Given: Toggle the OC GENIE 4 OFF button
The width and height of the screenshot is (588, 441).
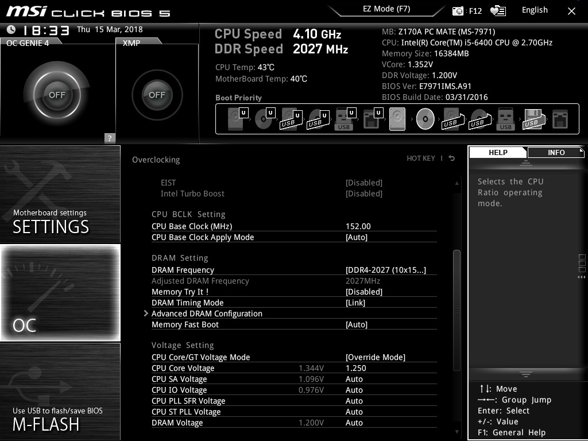Looking at the screenshot, I should pyautogui.click(x=57, y=95).
